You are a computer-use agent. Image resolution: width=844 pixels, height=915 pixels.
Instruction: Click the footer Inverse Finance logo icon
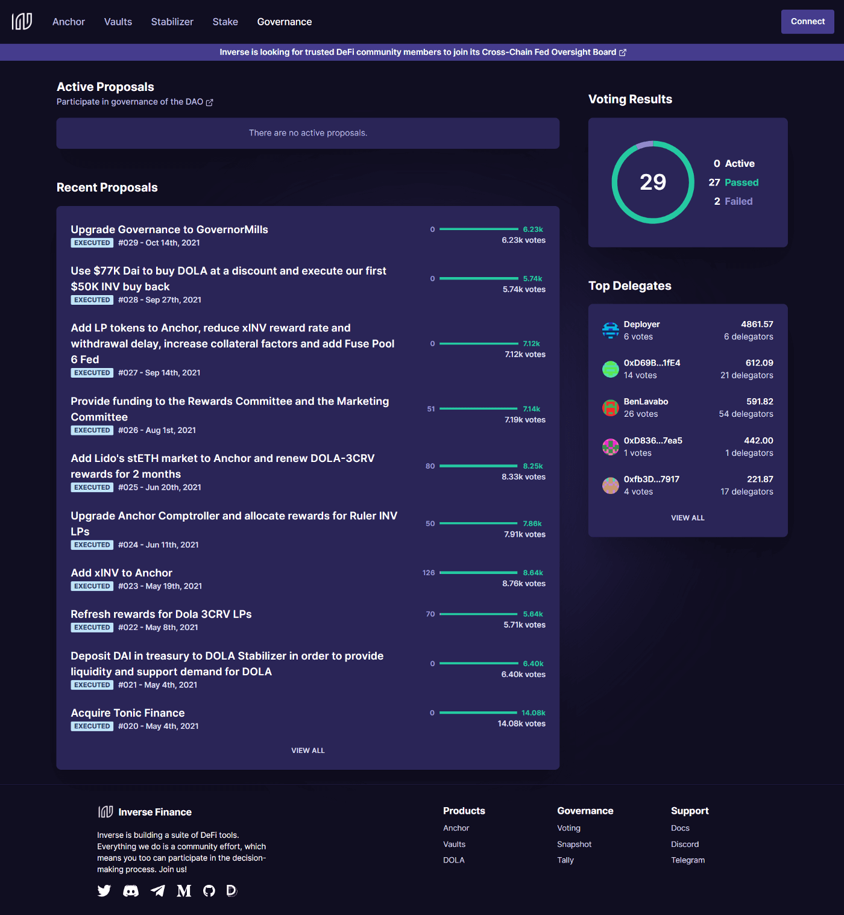pyautogui.click(x=105, y=812)
